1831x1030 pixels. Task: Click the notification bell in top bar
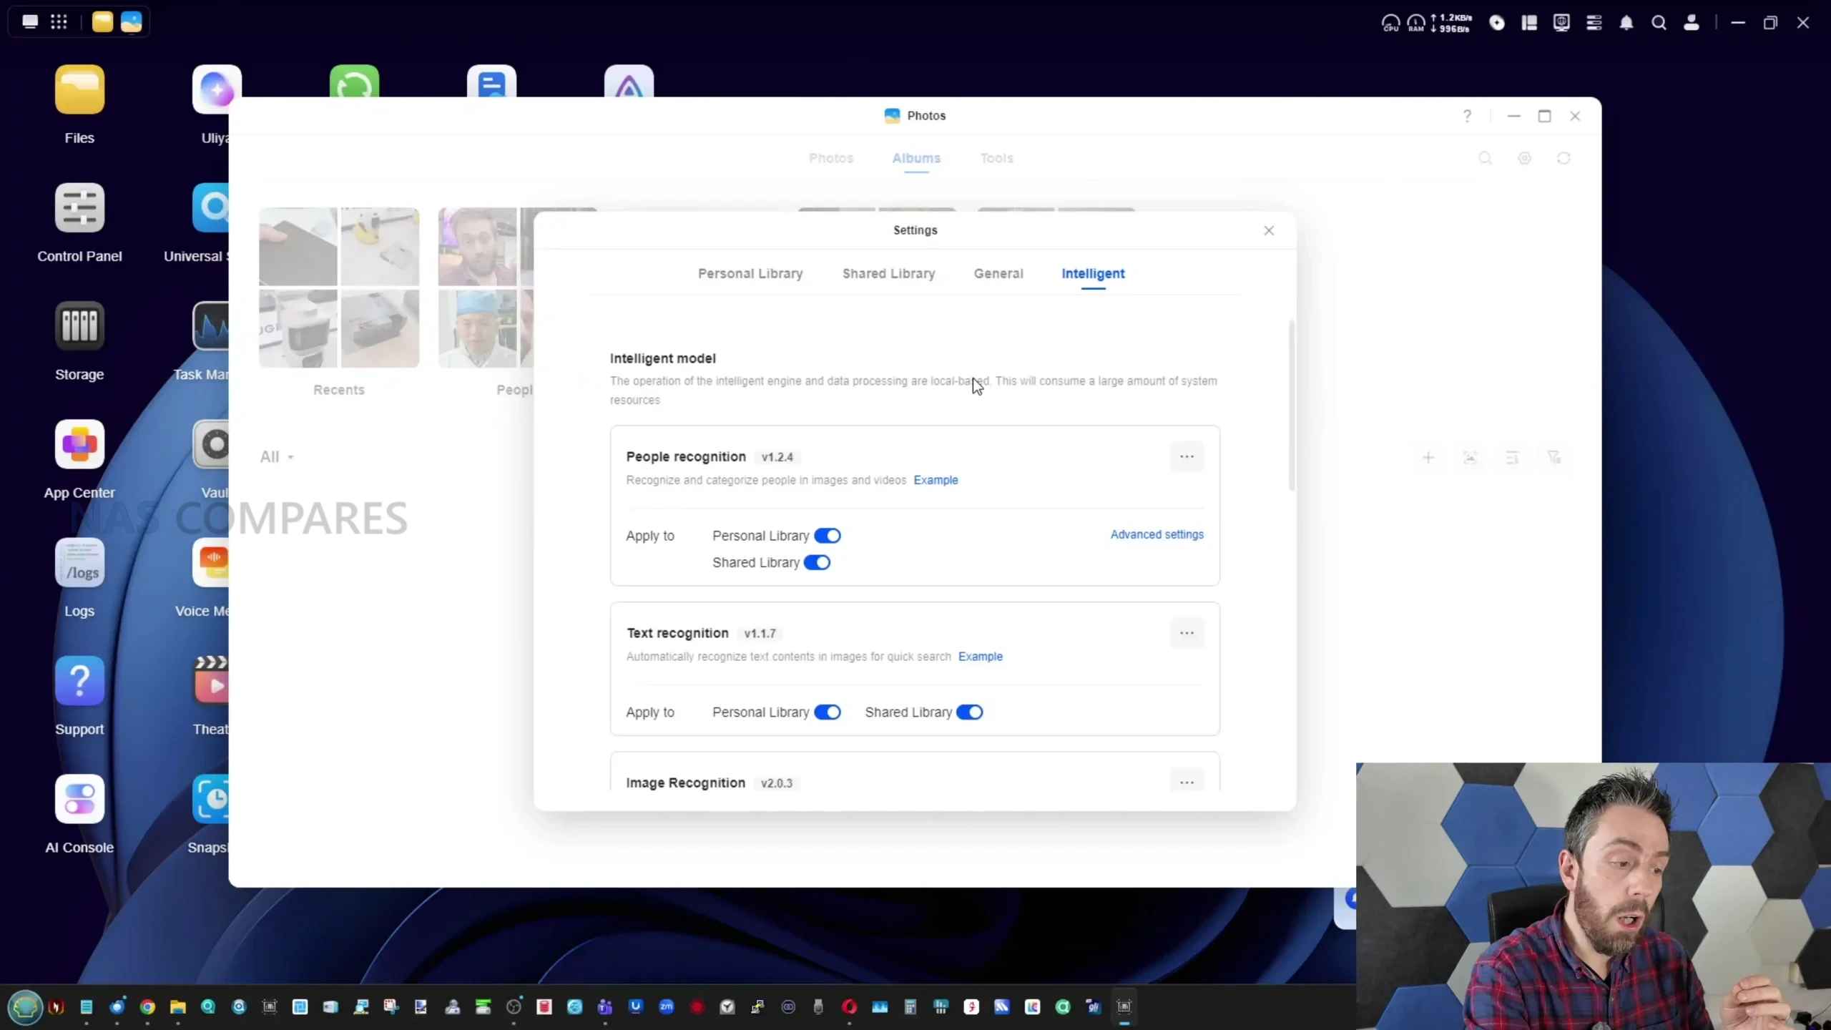[1626, 23]
